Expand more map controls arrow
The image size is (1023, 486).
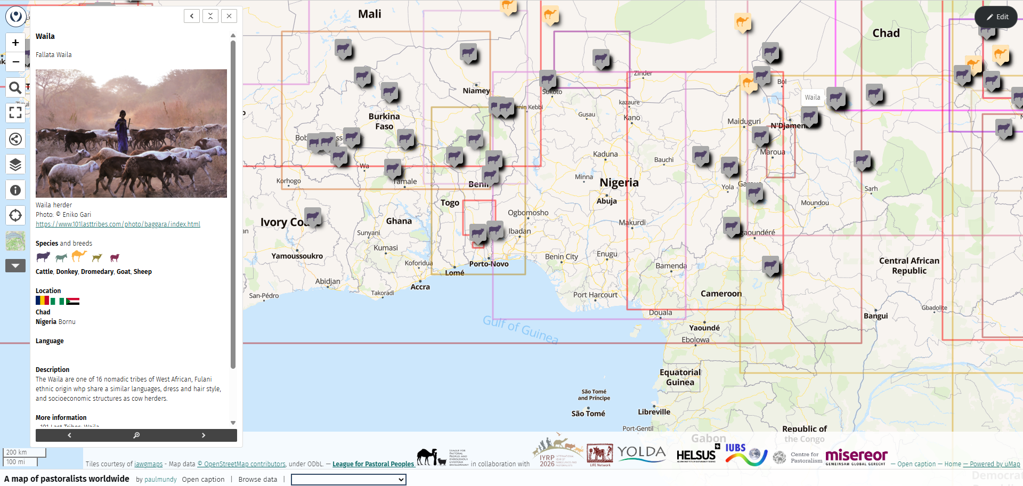[x=15, y=265]
